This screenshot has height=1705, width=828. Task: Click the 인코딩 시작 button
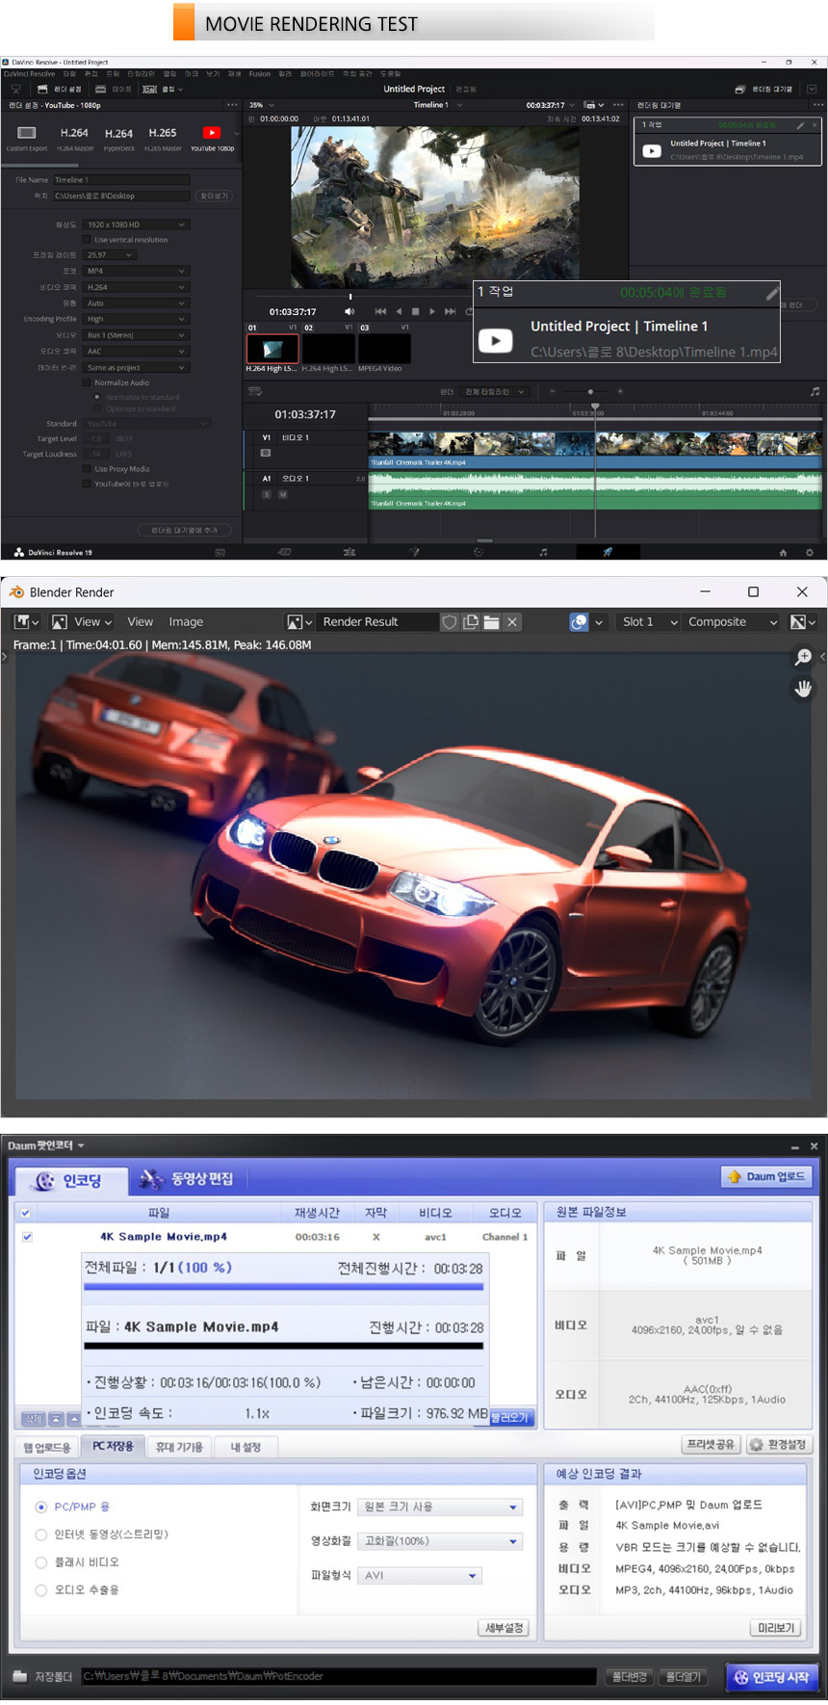[x=771, y=1677]
